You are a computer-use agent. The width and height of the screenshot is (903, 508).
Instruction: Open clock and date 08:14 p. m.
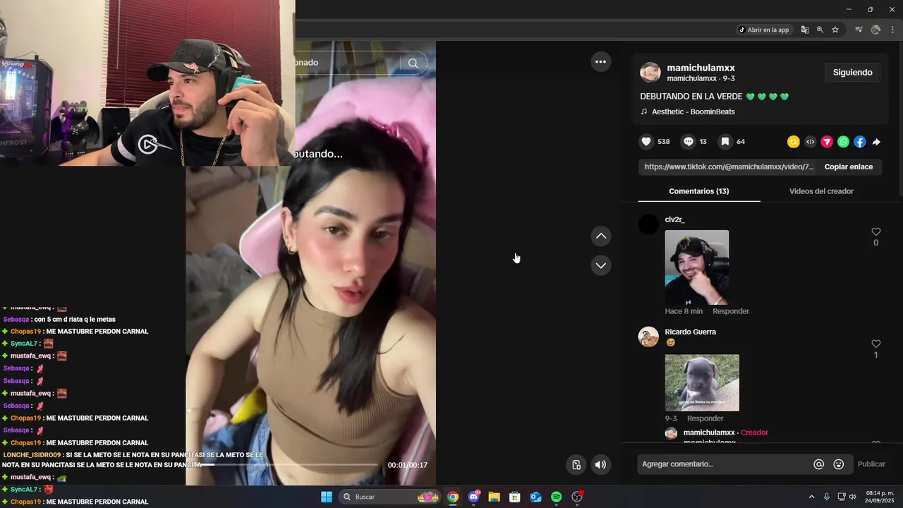[x=879, y=497]
